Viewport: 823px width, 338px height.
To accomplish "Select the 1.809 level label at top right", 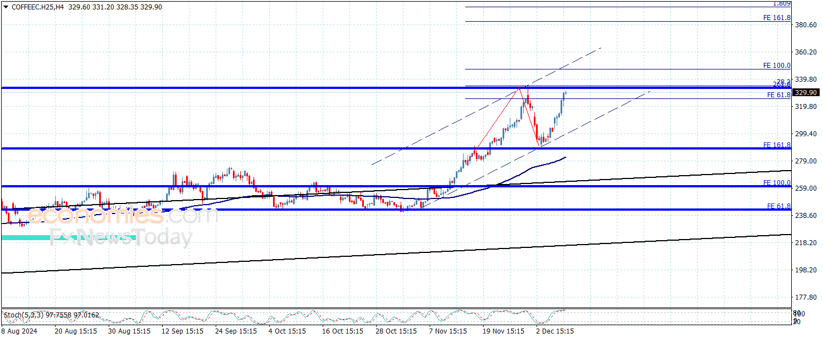I will pos(781,3).
